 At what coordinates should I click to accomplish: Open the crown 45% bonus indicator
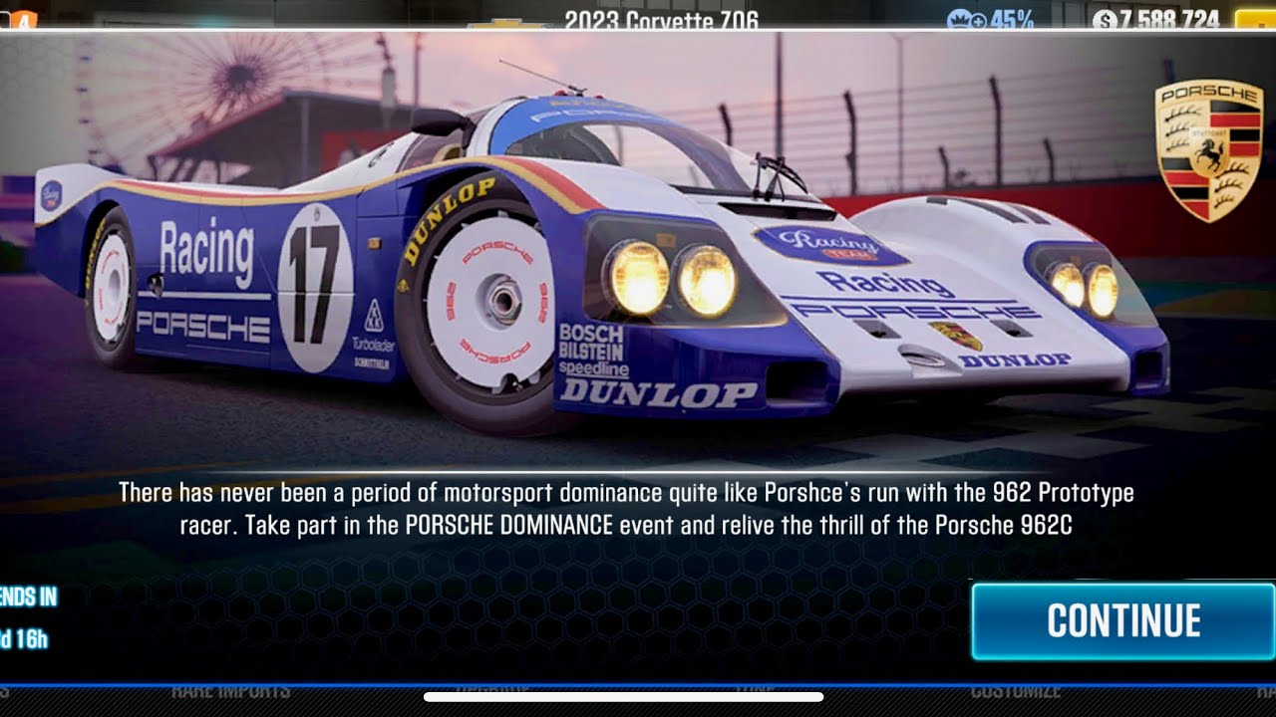(x=990, y=19)
